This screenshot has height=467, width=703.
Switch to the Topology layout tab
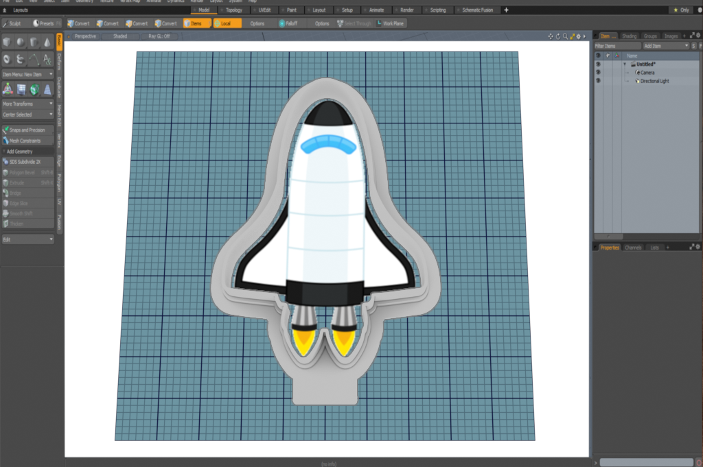[x=233, y=10]
